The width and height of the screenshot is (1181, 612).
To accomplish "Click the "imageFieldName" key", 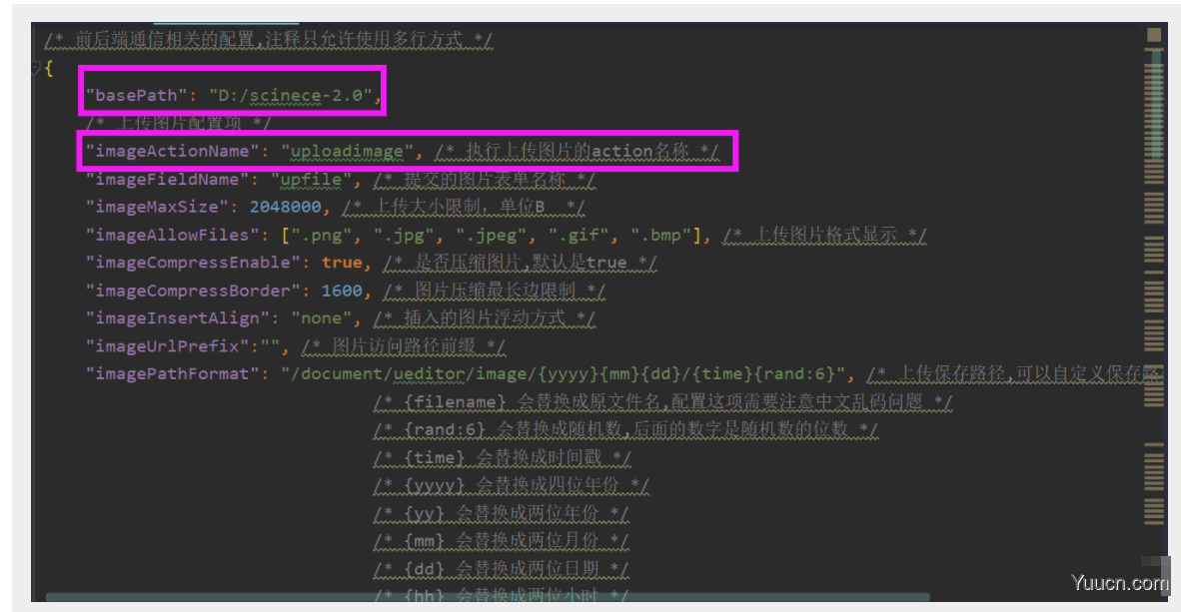I will [167, 179].
